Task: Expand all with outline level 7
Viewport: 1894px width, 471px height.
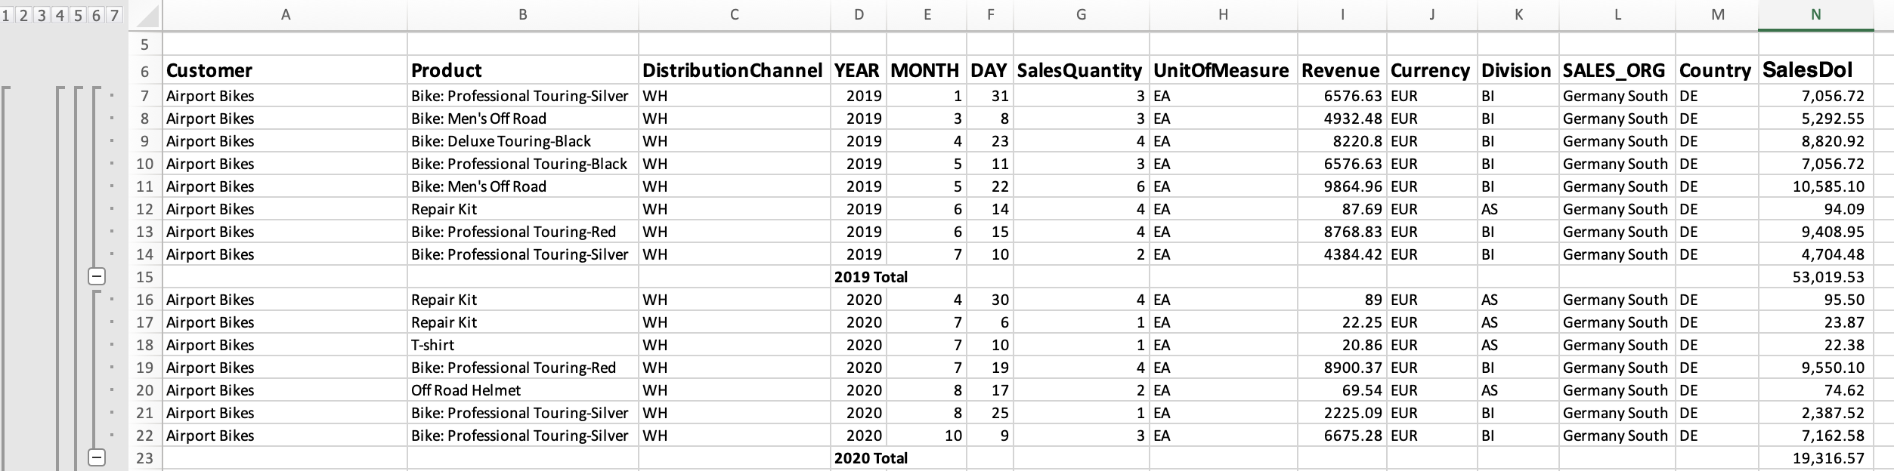Action: [113, 15]
